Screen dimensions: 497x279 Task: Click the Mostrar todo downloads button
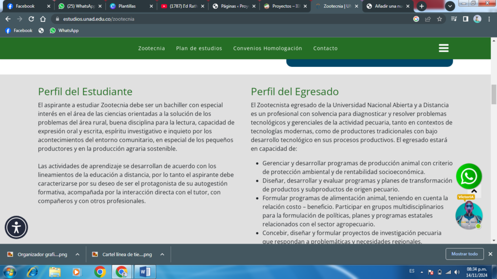coord(464,254)
